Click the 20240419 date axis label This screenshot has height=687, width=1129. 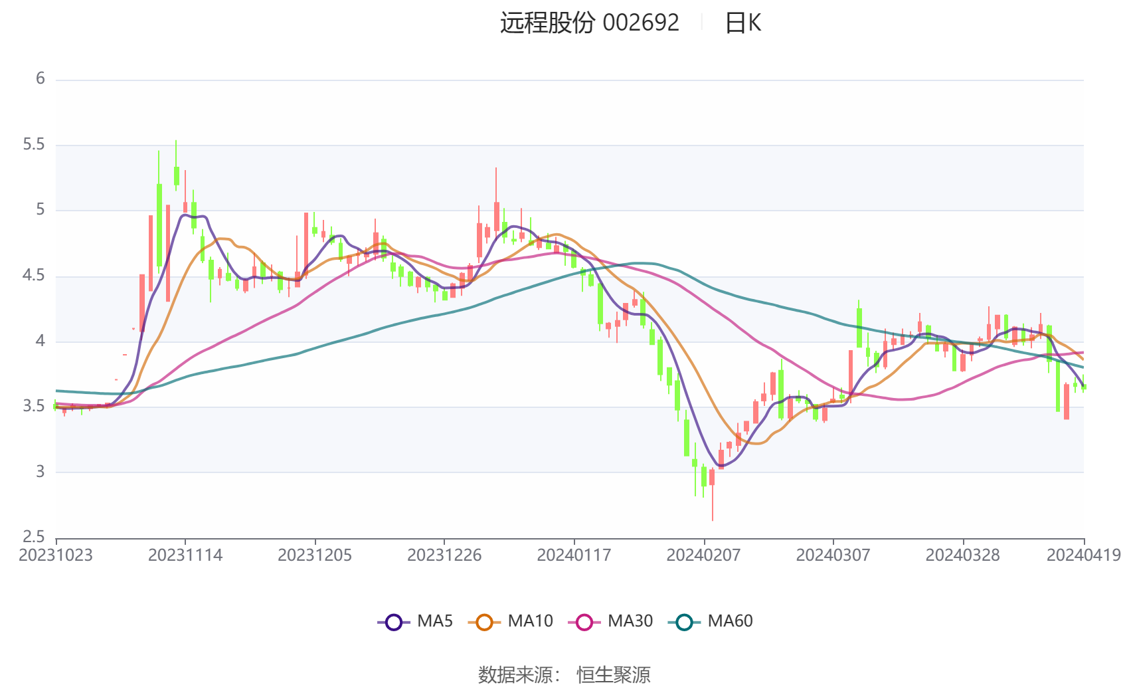click(1084, 555)
